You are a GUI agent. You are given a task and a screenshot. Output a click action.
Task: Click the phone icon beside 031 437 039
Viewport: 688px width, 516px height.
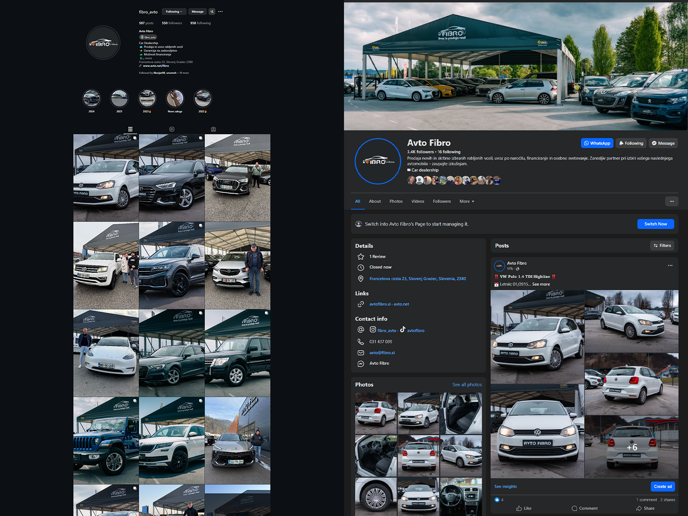(361, 341)
